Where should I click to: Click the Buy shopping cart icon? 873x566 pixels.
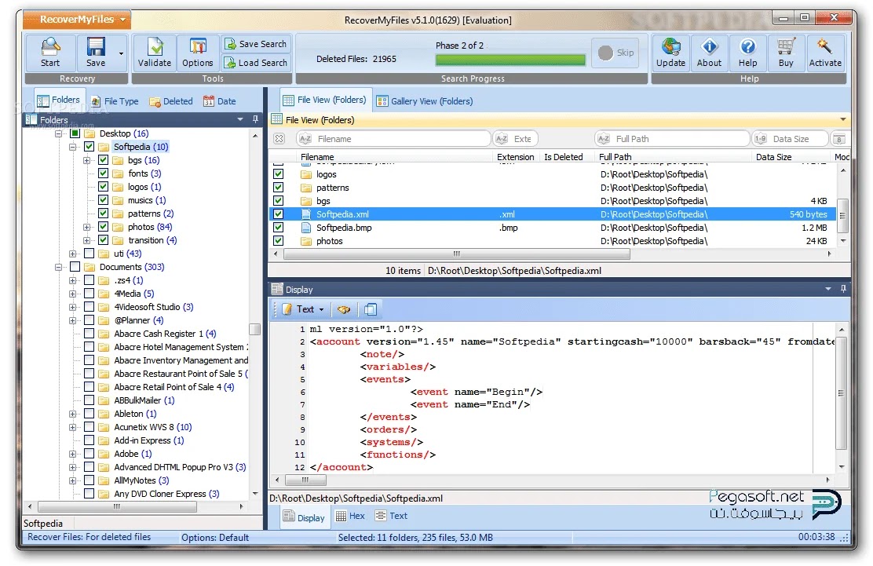[x=786, y=53]
